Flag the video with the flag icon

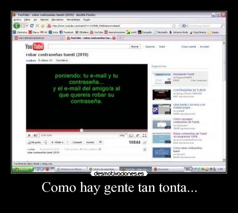pyautogui.click(x=100, y=142)
